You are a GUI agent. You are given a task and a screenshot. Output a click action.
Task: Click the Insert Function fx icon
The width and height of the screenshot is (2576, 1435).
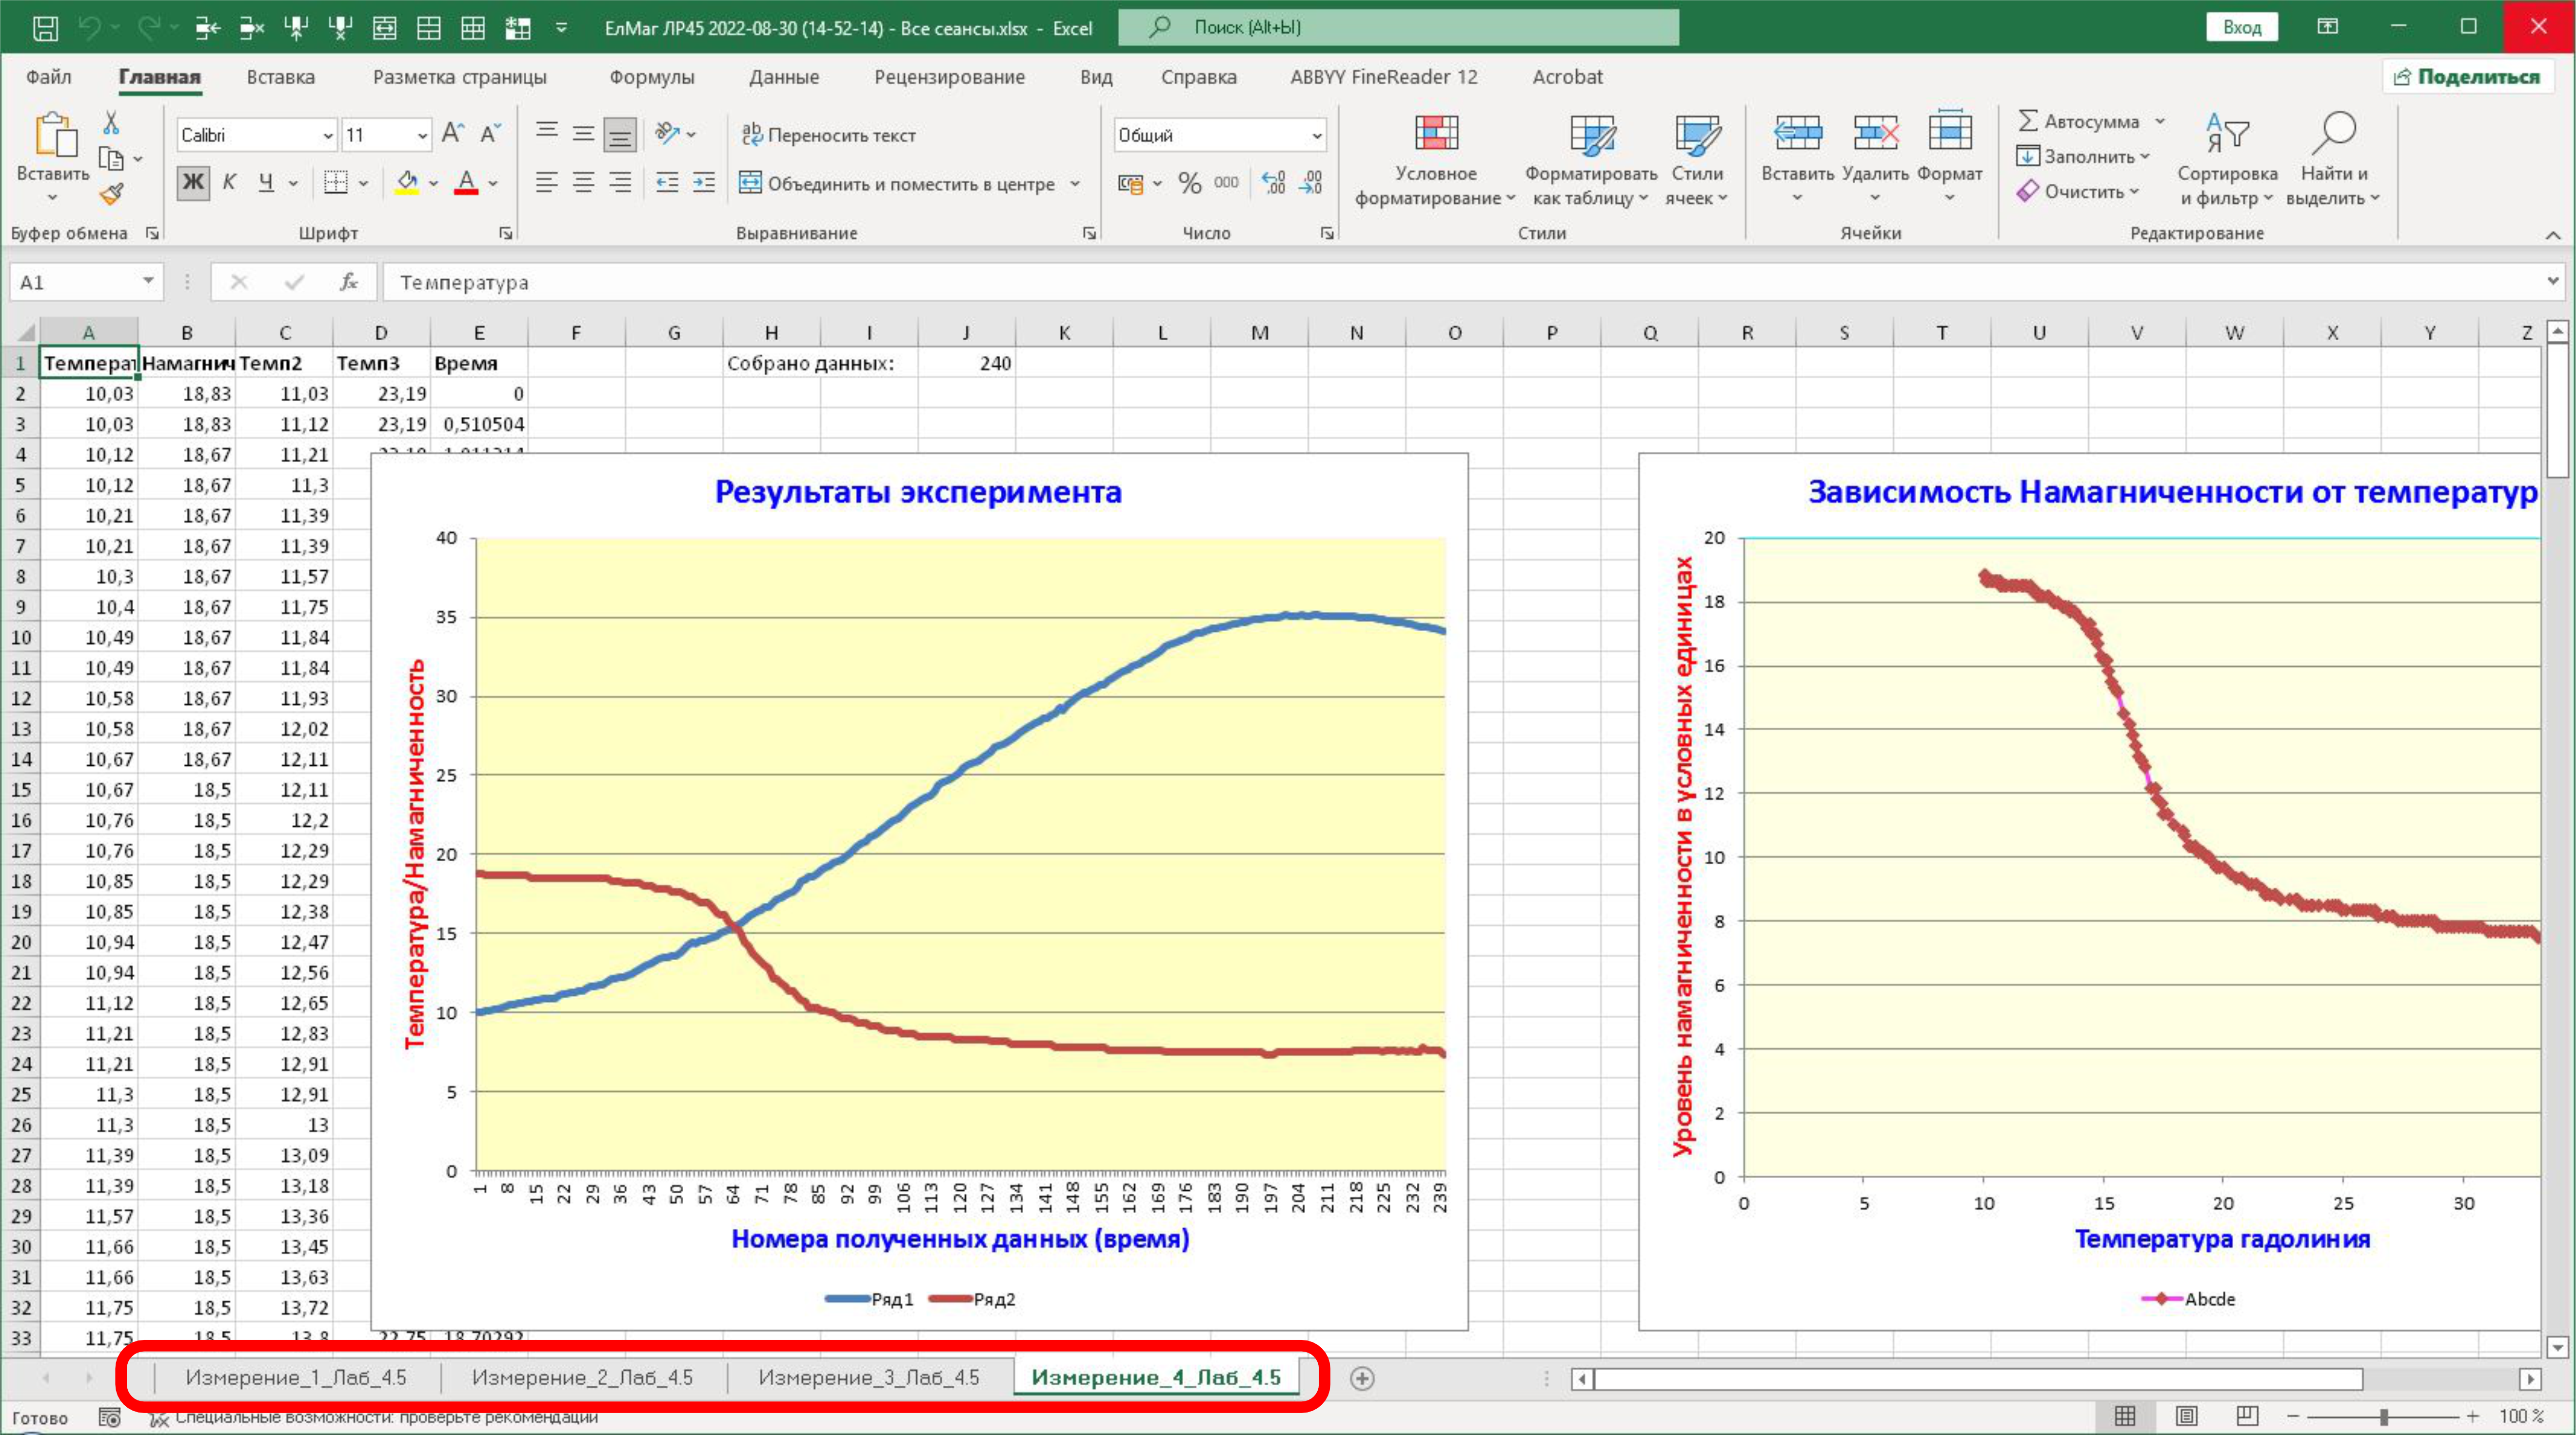[x=348, y=283]
